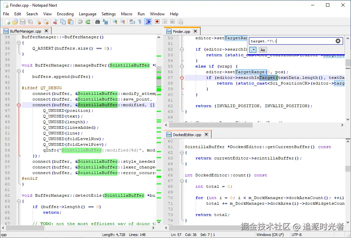Click the Cut scissors icon
The height and width of the screenshot is (238, 351).
pyautogui.click(x=55, y=22)
